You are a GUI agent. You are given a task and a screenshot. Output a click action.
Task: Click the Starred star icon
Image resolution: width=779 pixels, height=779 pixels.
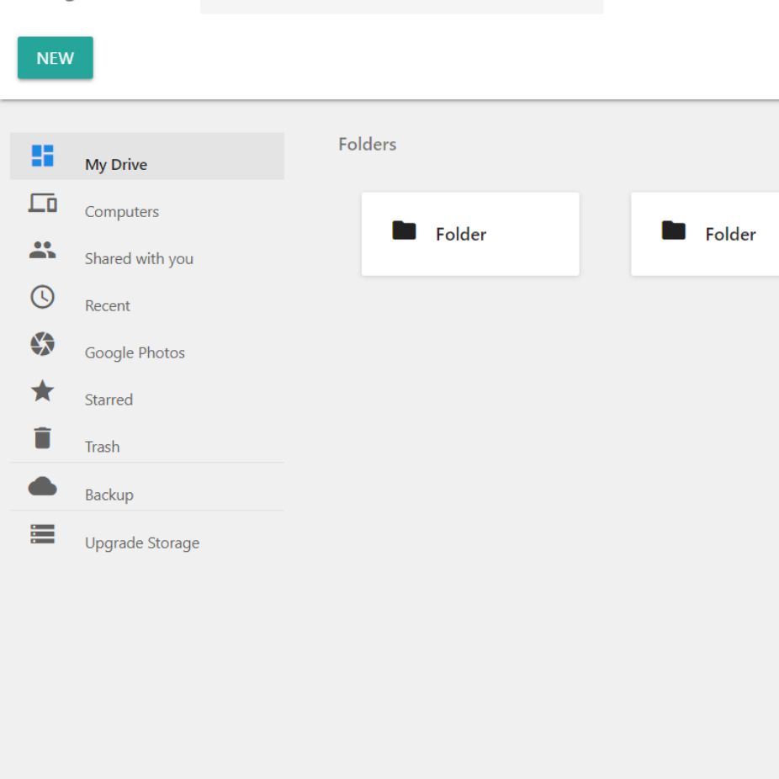43,391
